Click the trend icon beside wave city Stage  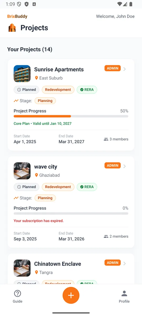click(16, 198)
